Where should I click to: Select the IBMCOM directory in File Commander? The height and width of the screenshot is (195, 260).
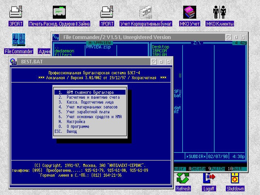click(x=159, y=51)
